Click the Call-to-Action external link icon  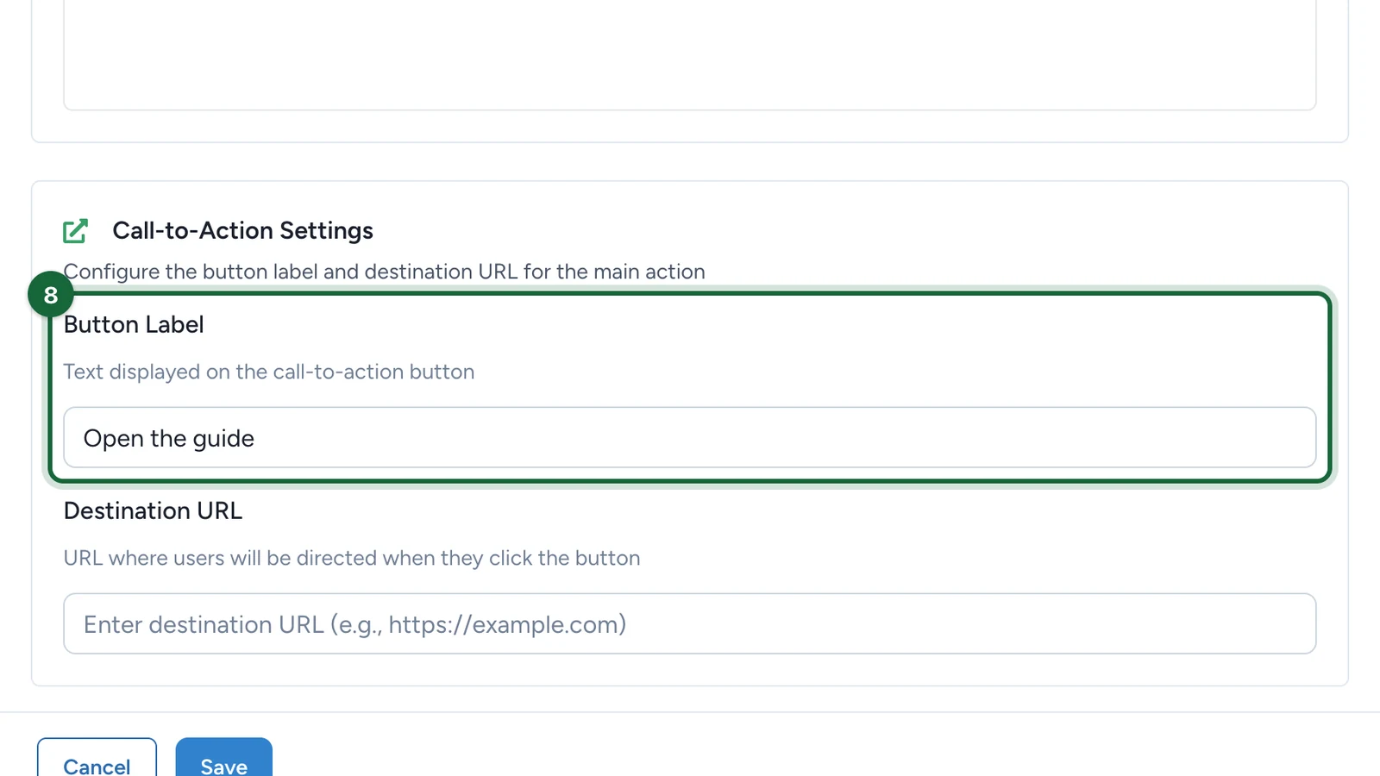[x=76, y=231]
